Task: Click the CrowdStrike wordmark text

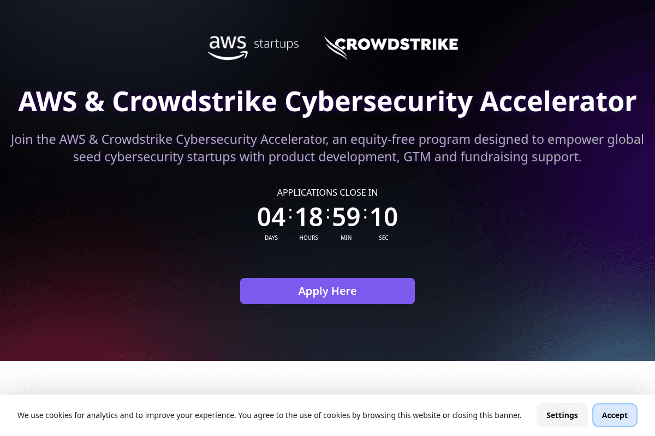Action: click(x=398, y=45)
